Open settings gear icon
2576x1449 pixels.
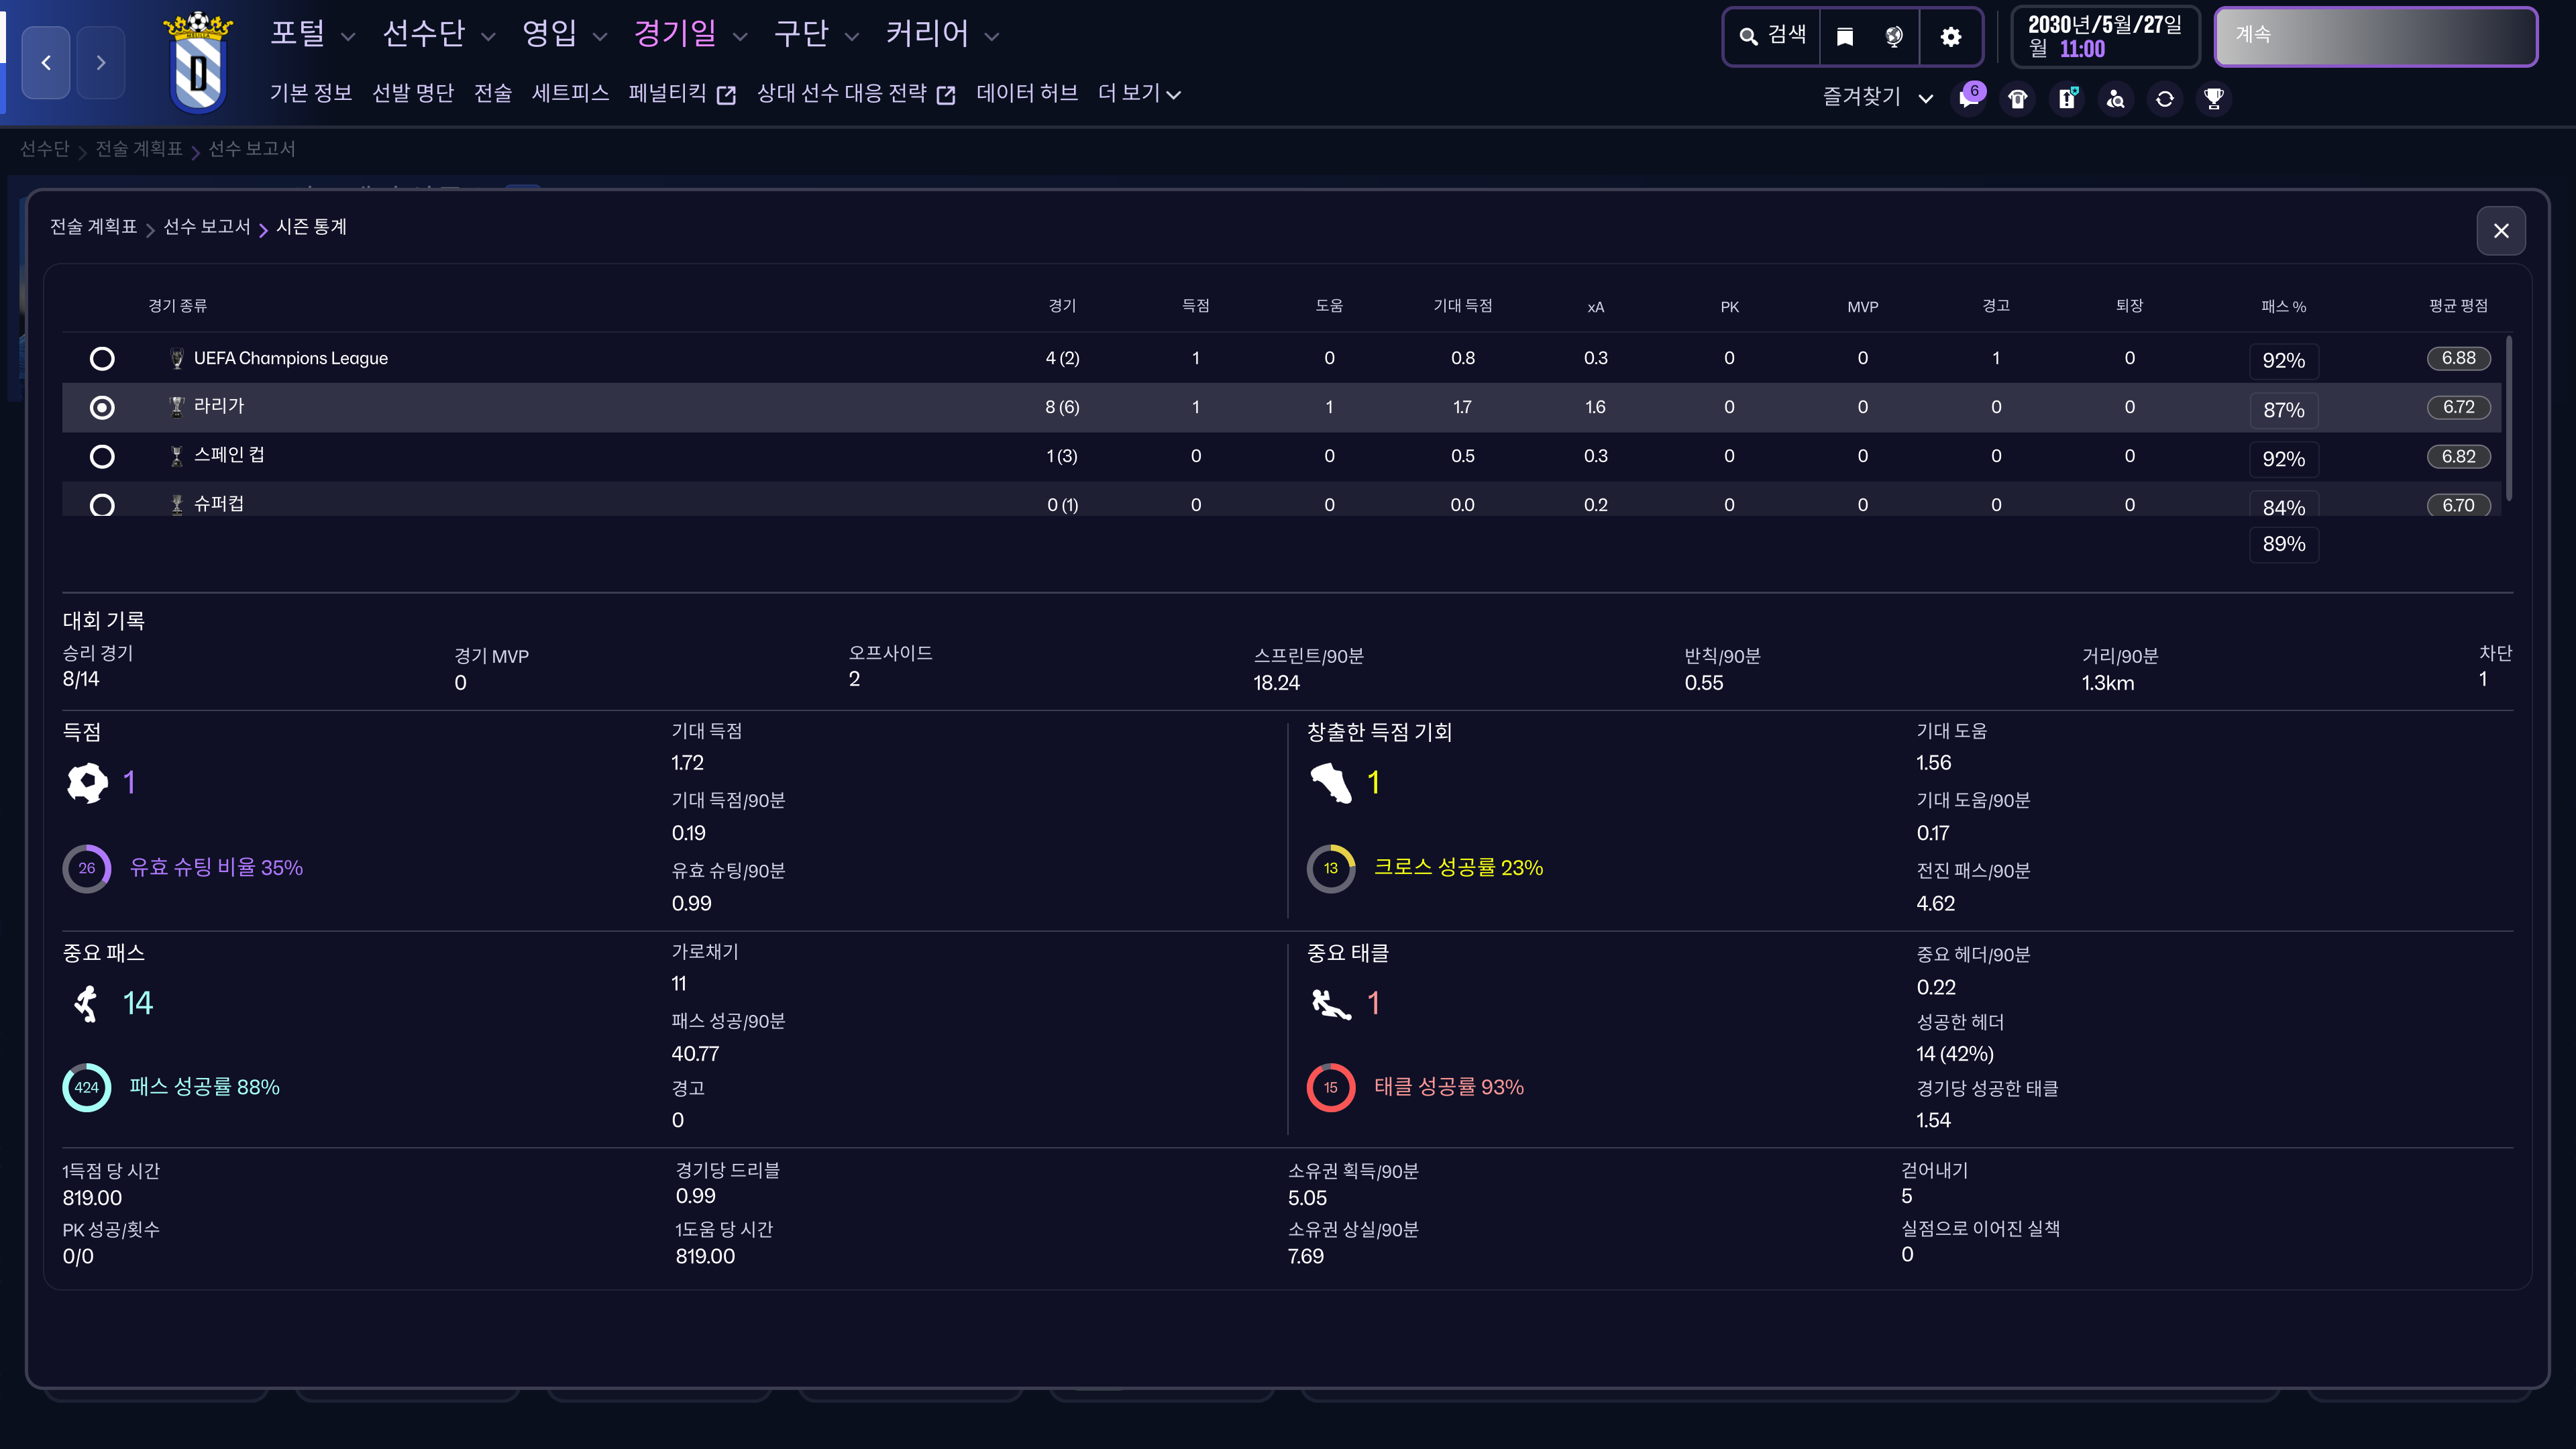pos(1950,37)
